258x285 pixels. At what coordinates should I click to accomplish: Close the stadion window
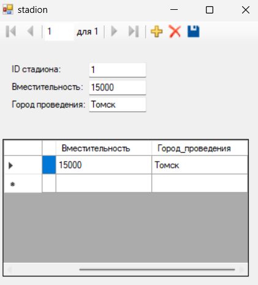pos(246,10)
